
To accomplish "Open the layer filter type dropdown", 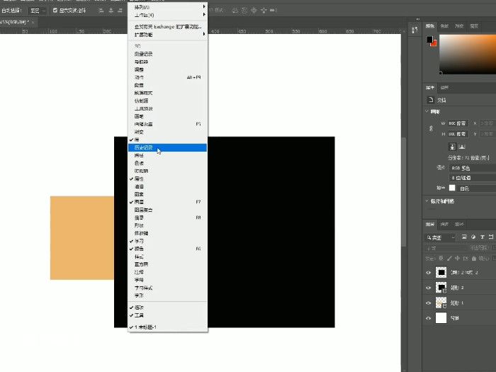I will pyautogui.click(x=441, y=237).
